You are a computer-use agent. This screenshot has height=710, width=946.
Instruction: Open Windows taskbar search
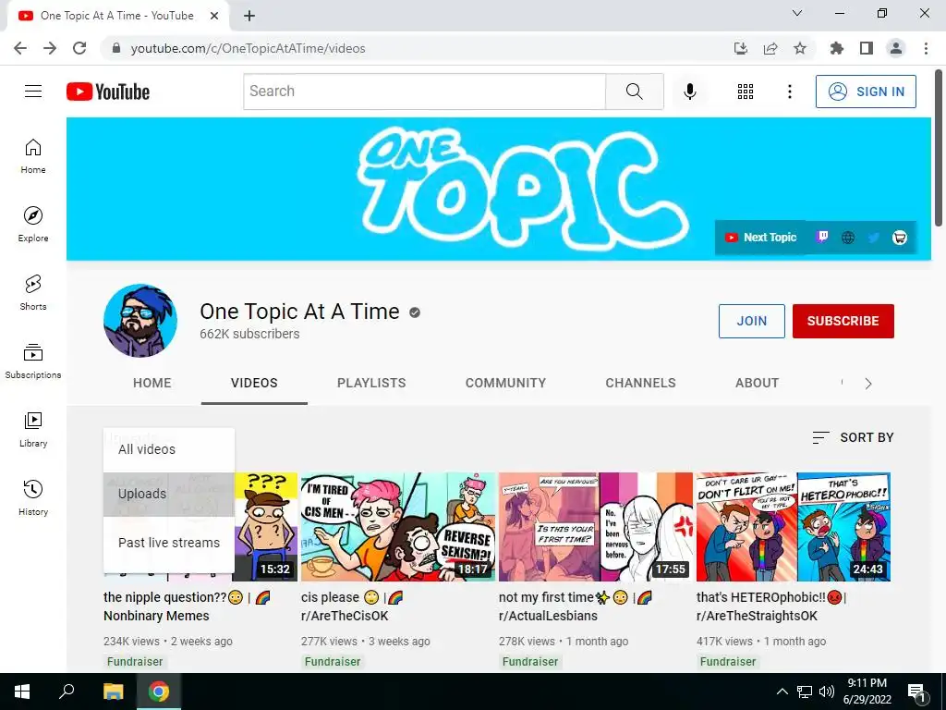click(x=67, y=692)
